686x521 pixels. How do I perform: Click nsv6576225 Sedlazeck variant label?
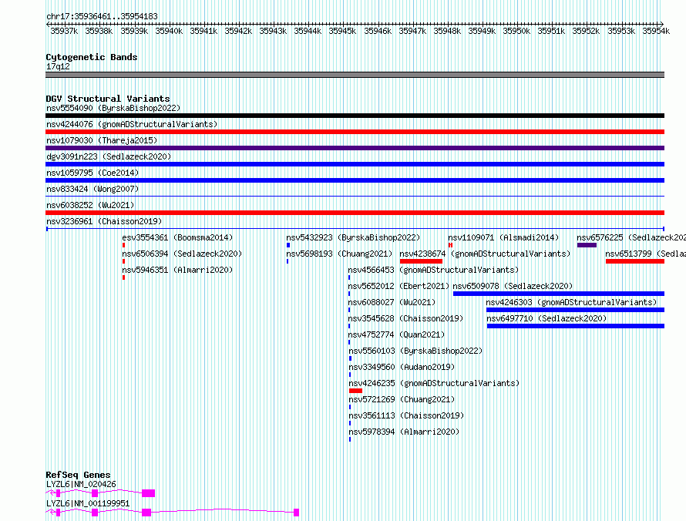(x=631, y=237)
